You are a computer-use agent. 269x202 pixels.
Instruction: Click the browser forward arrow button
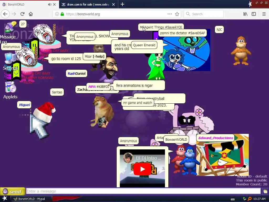14,14
